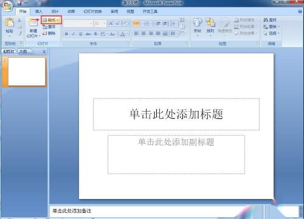Toggle text Shadow (S) formatting
The height and width of the screenshot is (219, 304).
95,34
